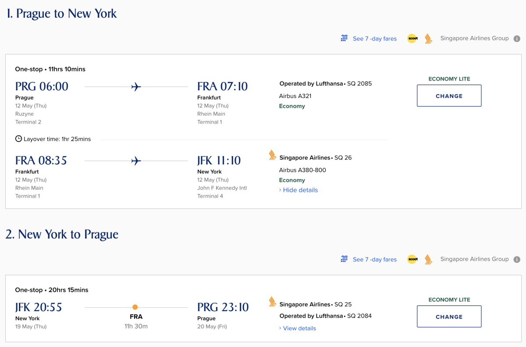Image resolution: width=526 pixels, height=347 pixels.
Task: See 7-day fares for outbound flight
Action: [374, 39]
